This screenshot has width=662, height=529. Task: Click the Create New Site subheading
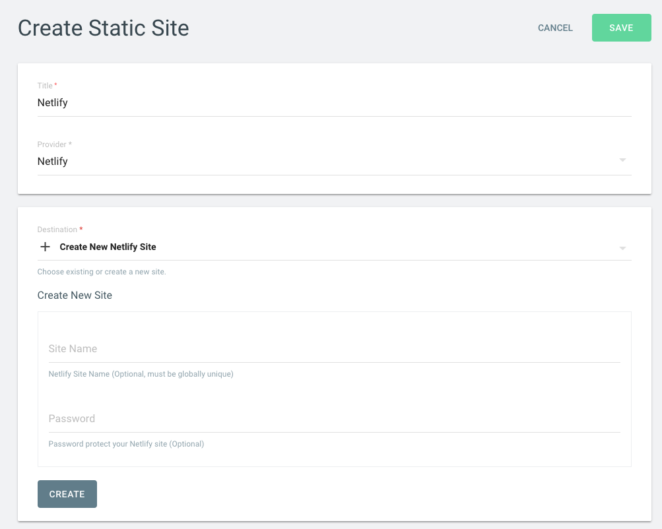coord(75,296)
